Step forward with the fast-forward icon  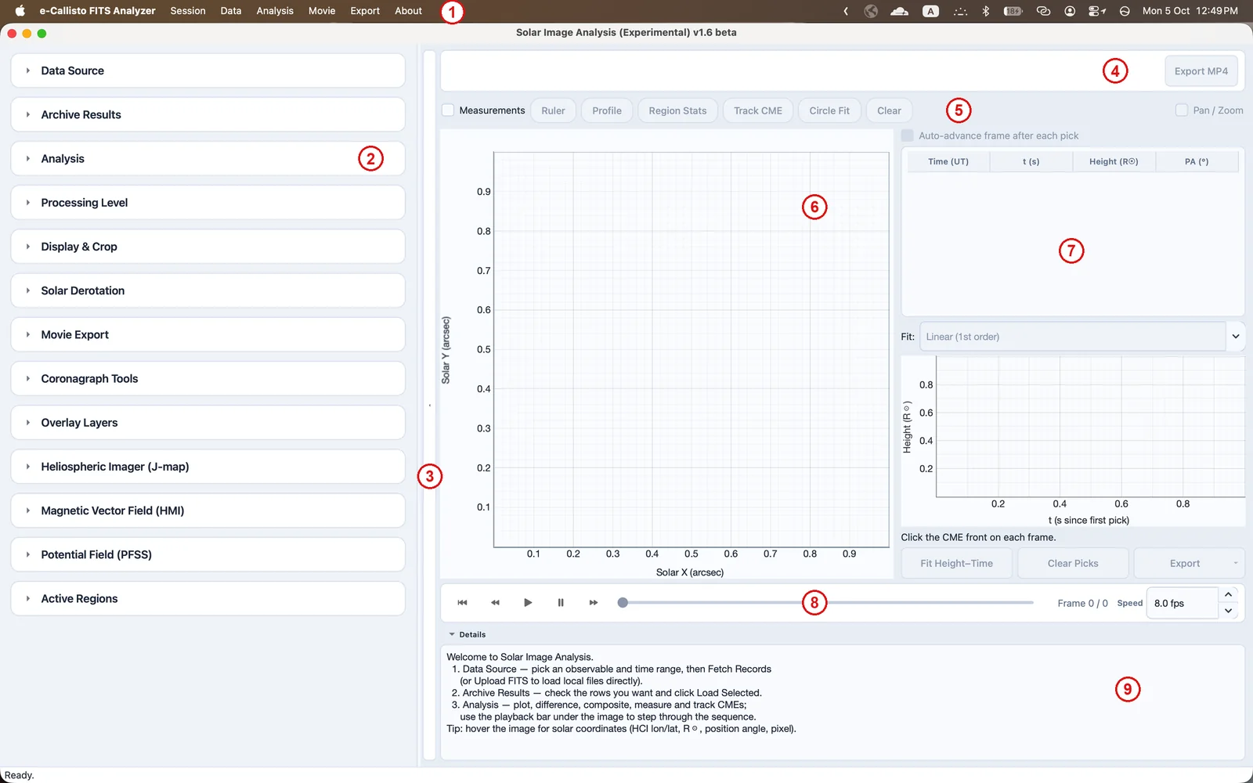(594, 603)
